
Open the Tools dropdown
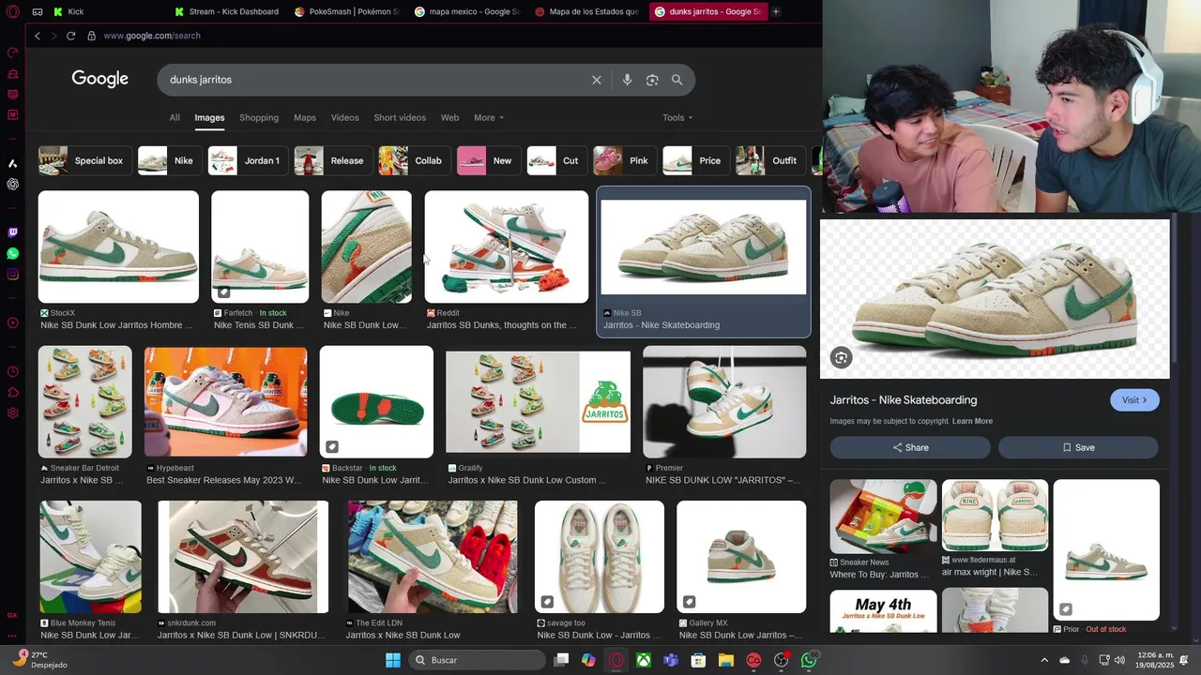pyautogui.click(x=677, y=117)
